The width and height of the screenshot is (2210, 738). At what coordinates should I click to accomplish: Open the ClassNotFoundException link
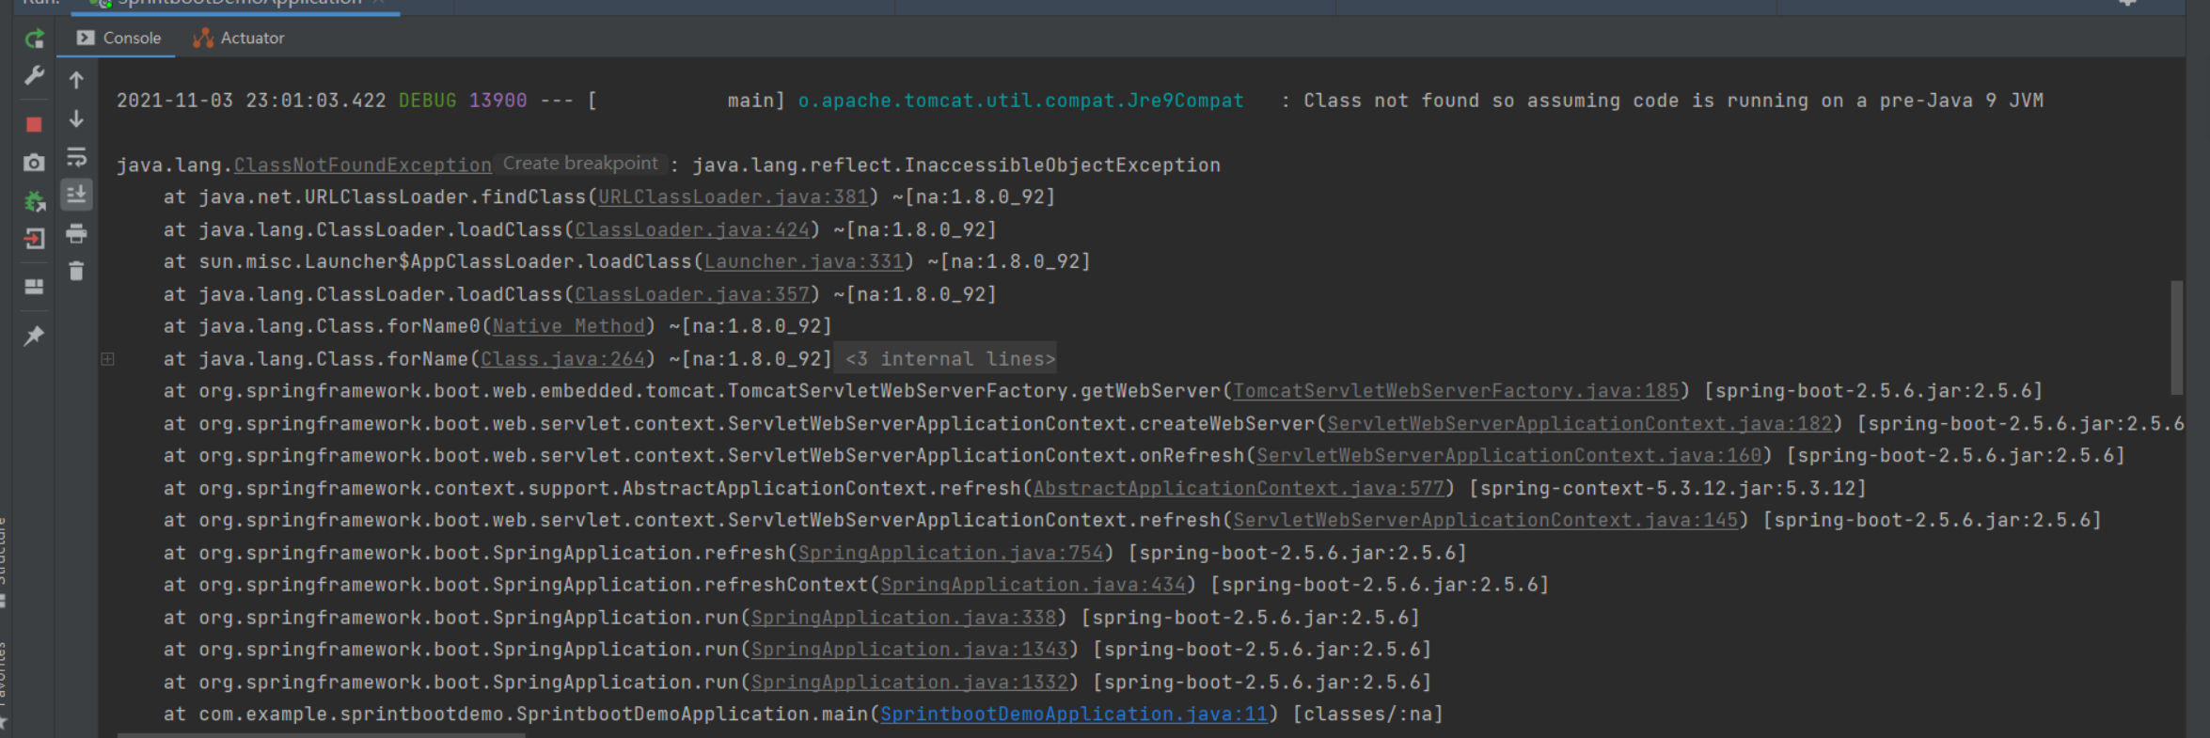[363, 165]
